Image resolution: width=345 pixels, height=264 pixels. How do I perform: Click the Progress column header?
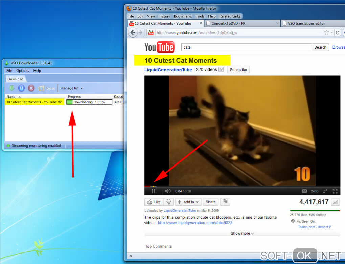(89, 97)
